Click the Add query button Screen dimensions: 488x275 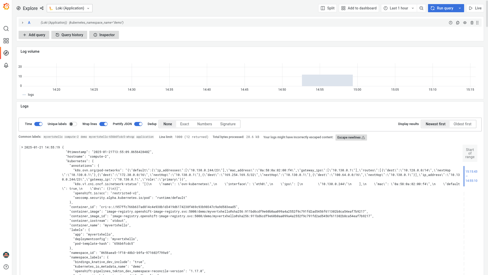tap(34, 35)
